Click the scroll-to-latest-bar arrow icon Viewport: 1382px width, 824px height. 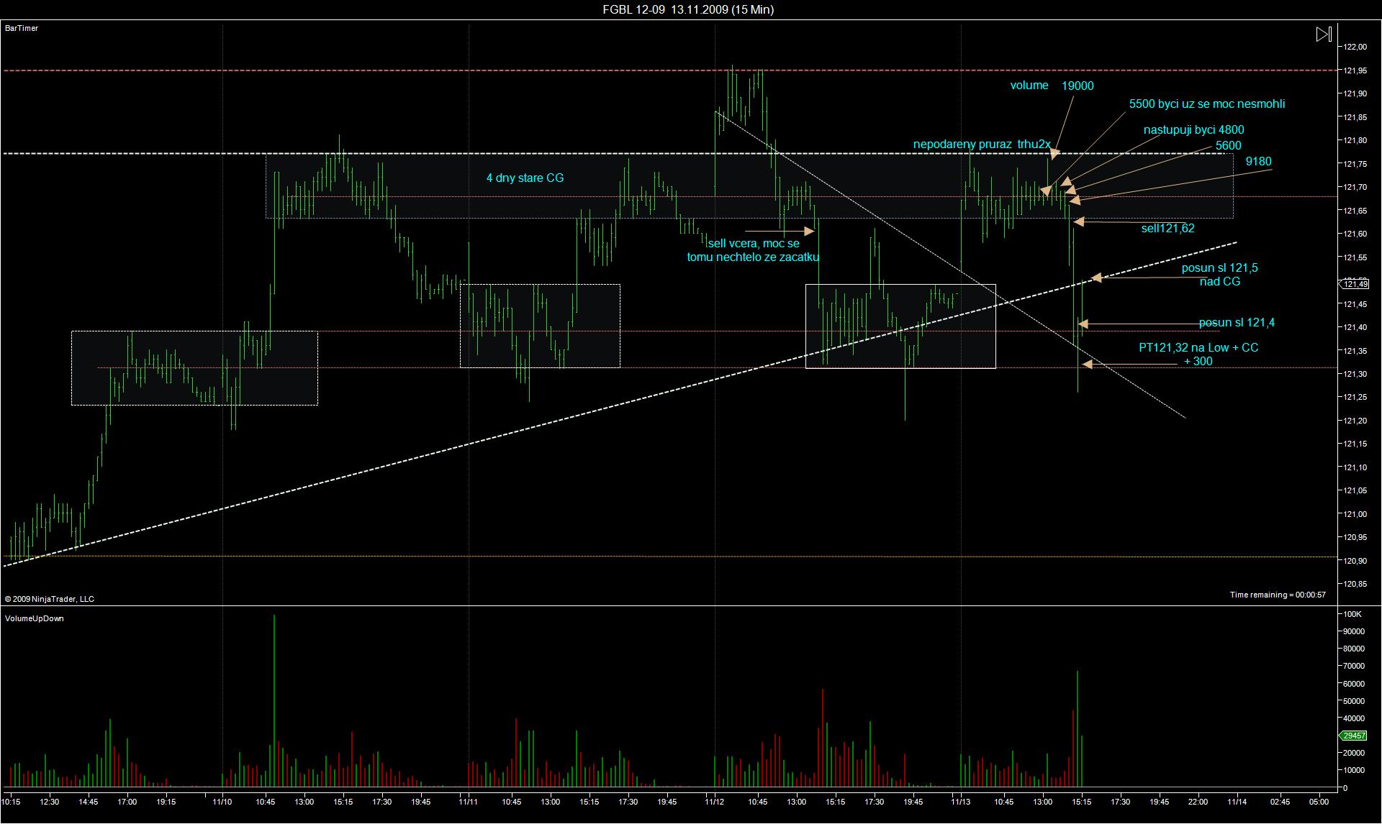coord(1324,35)
